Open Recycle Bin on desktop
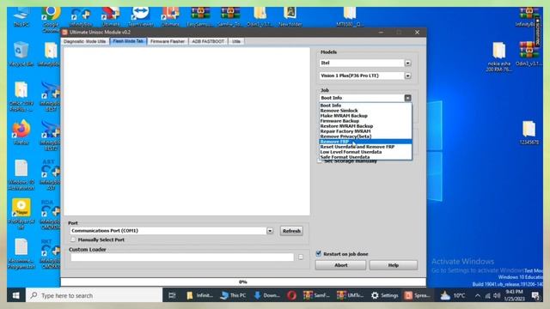550x309 pixels. pyautogui.click(x=21, y=53)
